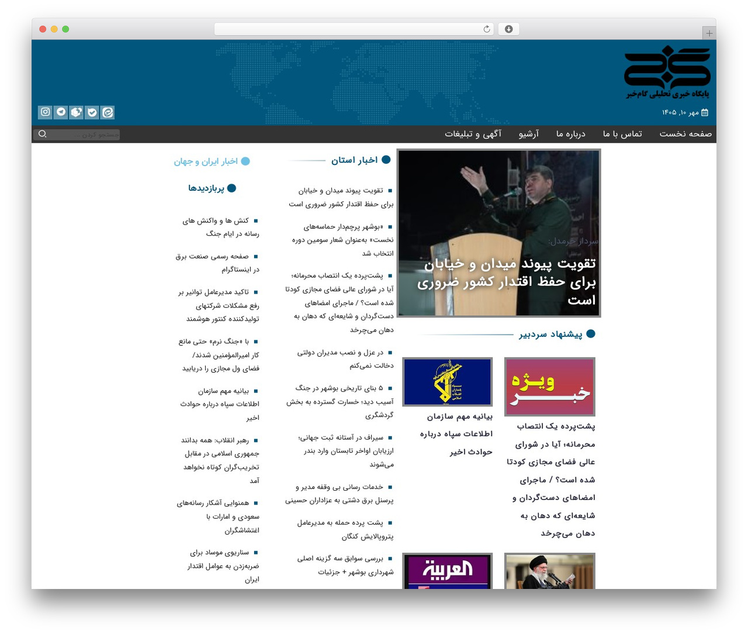Click the browser reload icon
This screenshot has height=634, width=748.
[487, 29]
